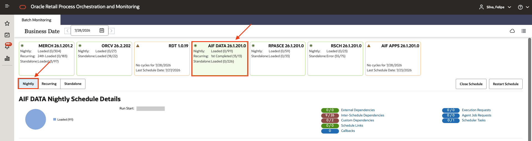Click the 0 / 2 Custom Dependencies badge
The image size is (532, 141).
pyautogui.click(x=330, y=120)
